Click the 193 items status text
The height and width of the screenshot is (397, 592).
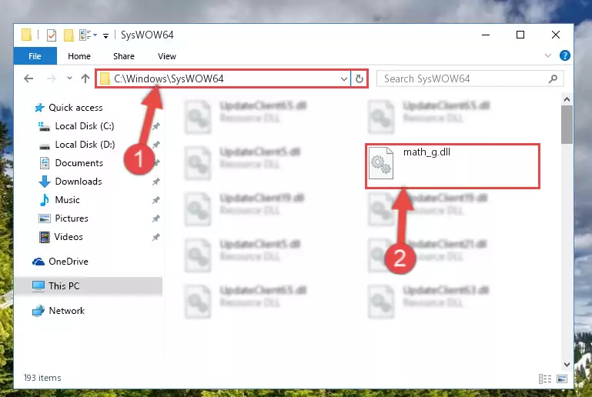(42, 378)
